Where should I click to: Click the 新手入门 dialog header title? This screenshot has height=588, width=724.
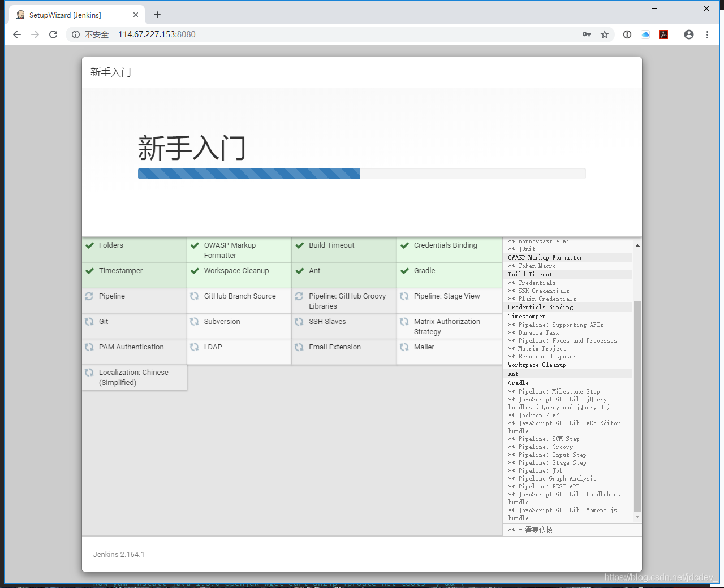coord(110,72)
